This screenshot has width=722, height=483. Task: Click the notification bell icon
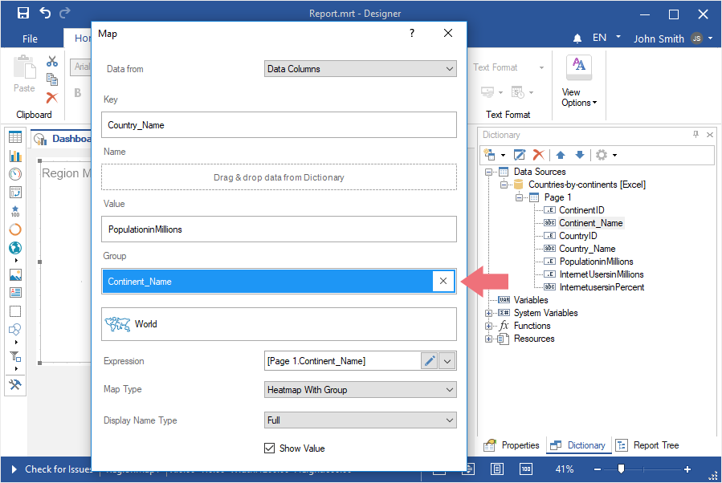coord(577,39)
